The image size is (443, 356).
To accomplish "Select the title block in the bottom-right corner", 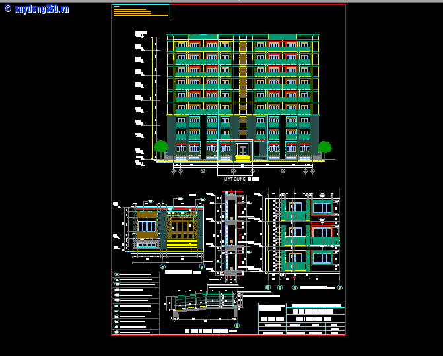I will tap(301, 318).
